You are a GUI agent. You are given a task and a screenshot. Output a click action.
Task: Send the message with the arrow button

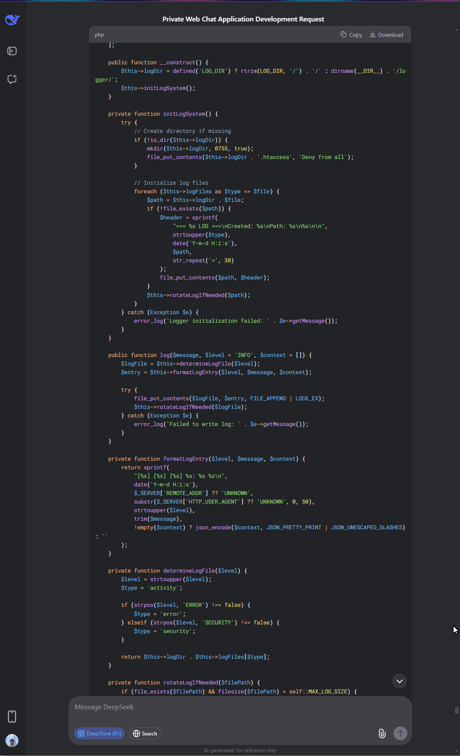coord(400,733)
